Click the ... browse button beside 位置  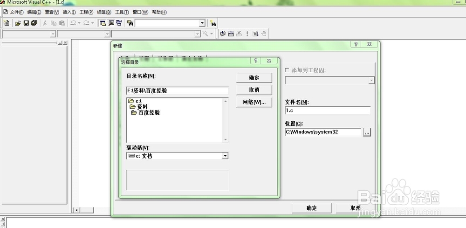pos(367,132)
